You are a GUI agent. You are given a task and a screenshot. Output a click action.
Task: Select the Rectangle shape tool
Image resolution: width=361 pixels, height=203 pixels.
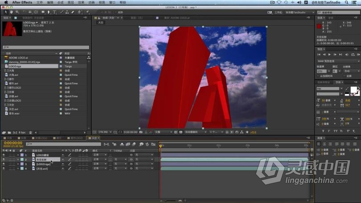(43, 12)
